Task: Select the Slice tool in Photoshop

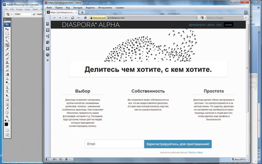Action: point(7,49)
